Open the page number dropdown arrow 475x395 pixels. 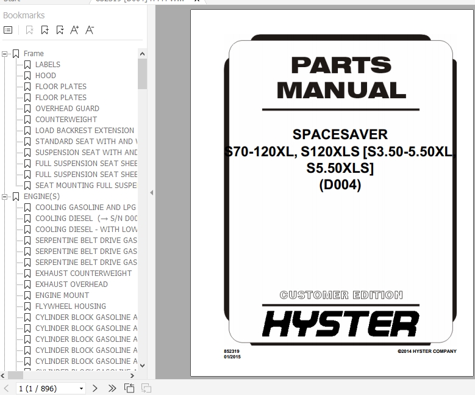[x=81, y=389]
